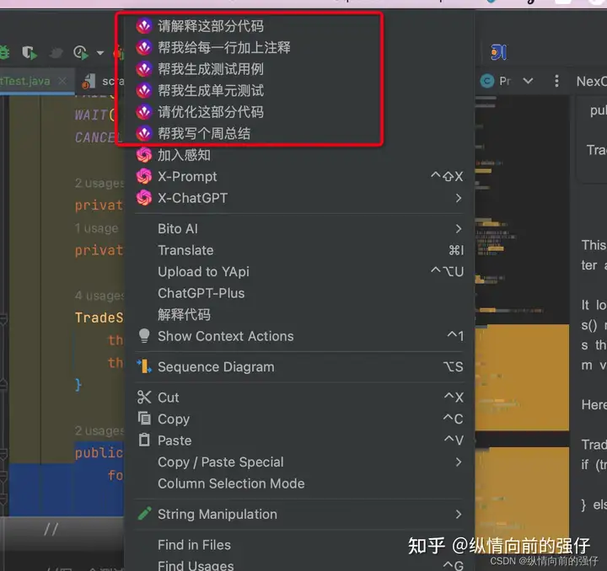Close the Test.java tab
The image size is (607, 571).
coord(62,81)
